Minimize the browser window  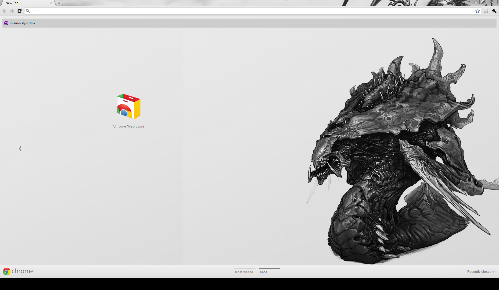point(476,2)
